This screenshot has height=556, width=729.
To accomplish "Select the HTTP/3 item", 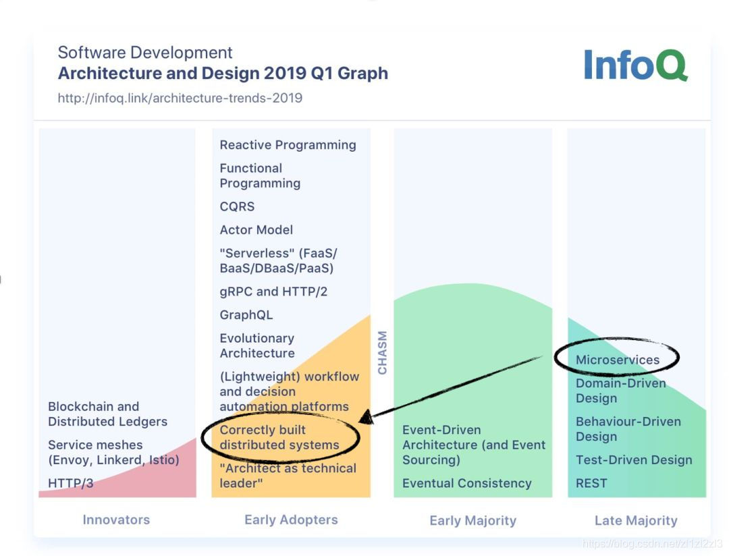I will tap(72, 483).
